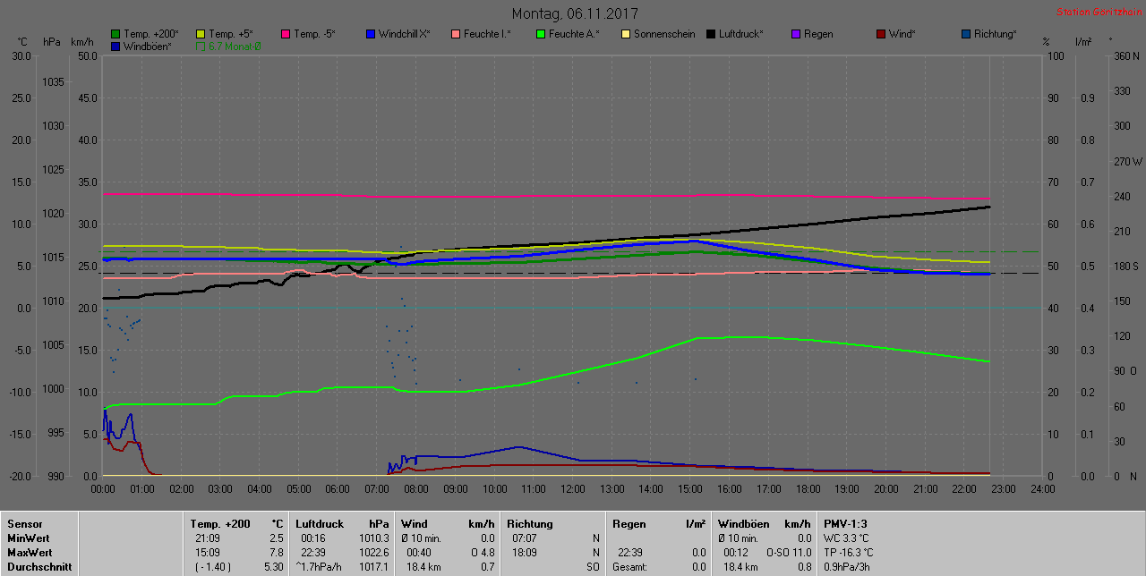This screenshot has height=576, width=1146.
Task: Click the TP -16.3 °C value
Action: 849,553
